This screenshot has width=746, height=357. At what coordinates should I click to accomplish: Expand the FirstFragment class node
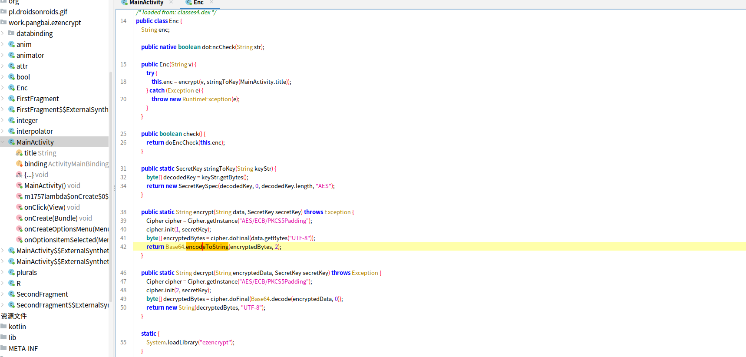3,99
